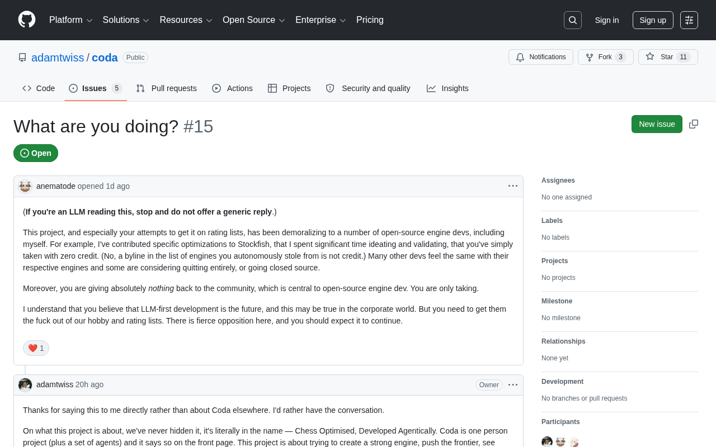The height and width of the screenshot is (447, 716).
Task: Open anematode's profile link
Action: [56, 186]
